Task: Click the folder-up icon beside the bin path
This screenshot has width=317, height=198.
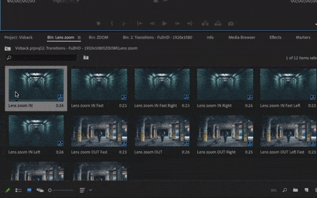Action: pyautogui.click(x=7, y=49)
